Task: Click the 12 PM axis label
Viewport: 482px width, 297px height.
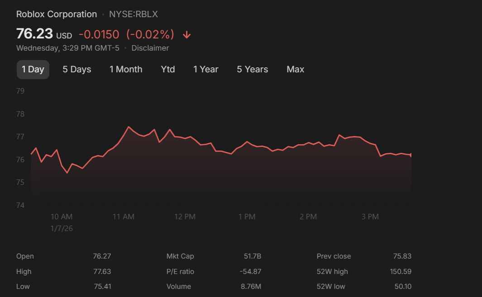Action: tap(185, 217)
